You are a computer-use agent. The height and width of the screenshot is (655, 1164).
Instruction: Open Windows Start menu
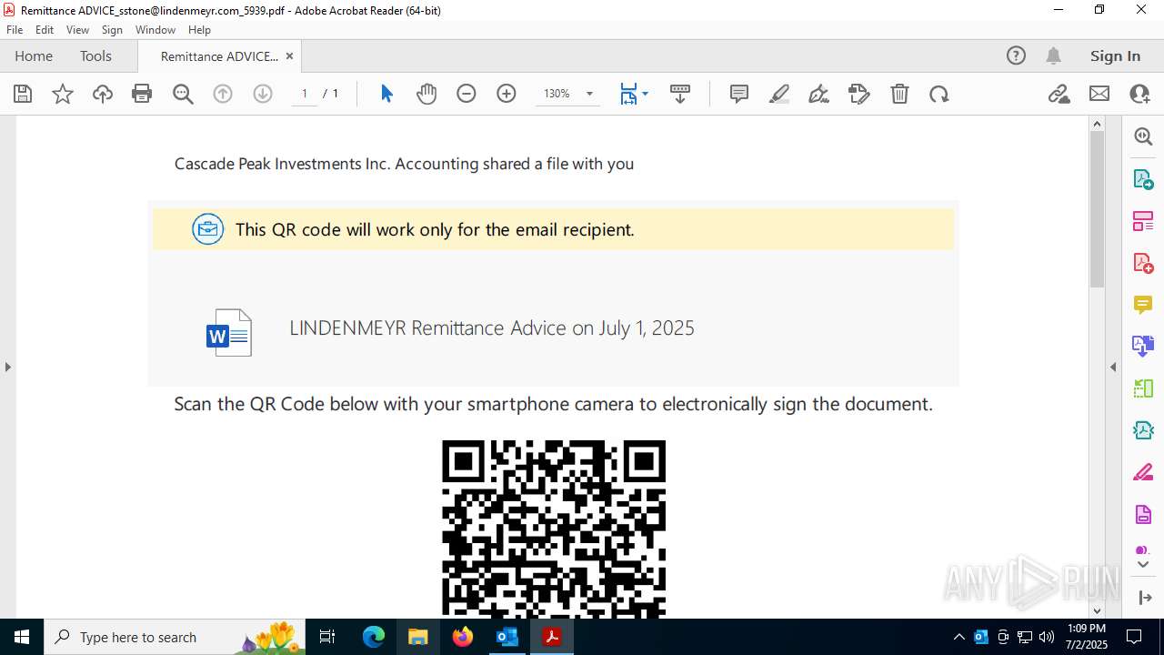click(x=22, y=637)
